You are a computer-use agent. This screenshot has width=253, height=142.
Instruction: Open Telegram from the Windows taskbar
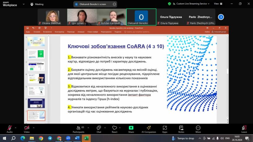[x=50, y=138]
